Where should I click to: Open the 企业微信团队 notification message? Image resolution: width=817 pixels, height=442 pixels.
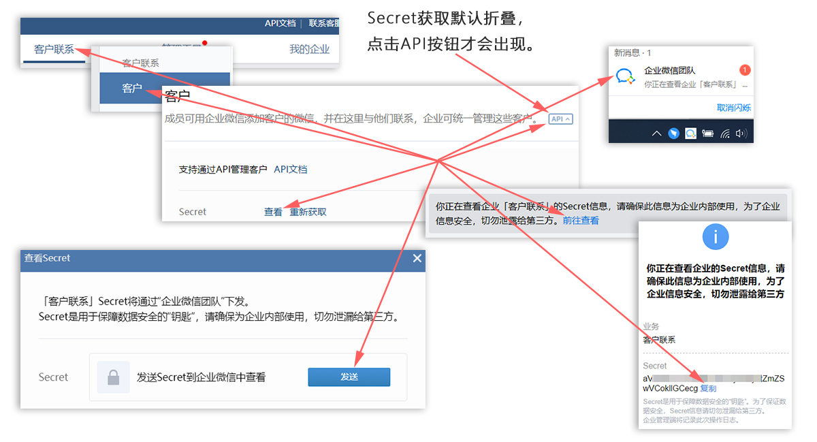[681, 77]
